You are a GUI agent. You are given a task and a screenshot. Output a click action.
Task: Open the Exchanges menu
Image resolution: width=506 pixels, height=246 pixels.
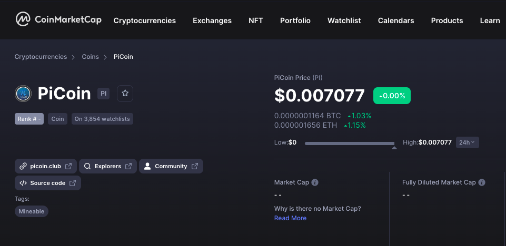pos(212,20)
